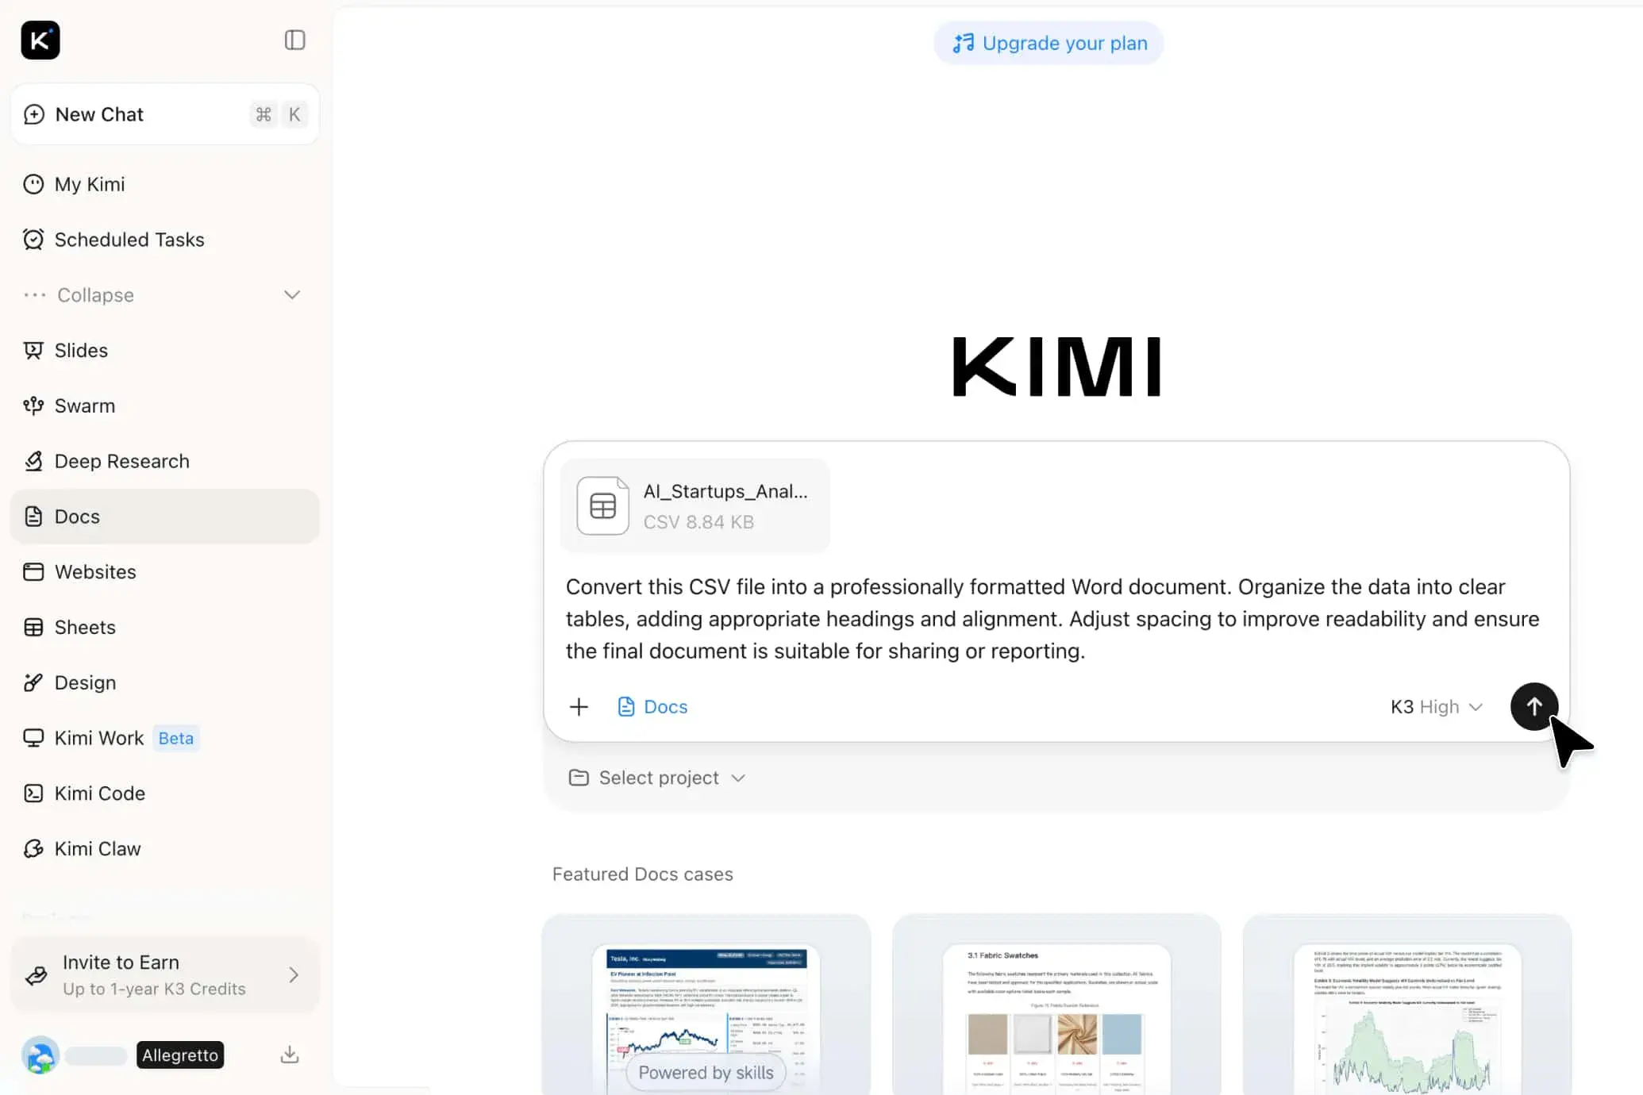
Task: Click the CSV spreadsheet file icon
Action: (603, 505)
